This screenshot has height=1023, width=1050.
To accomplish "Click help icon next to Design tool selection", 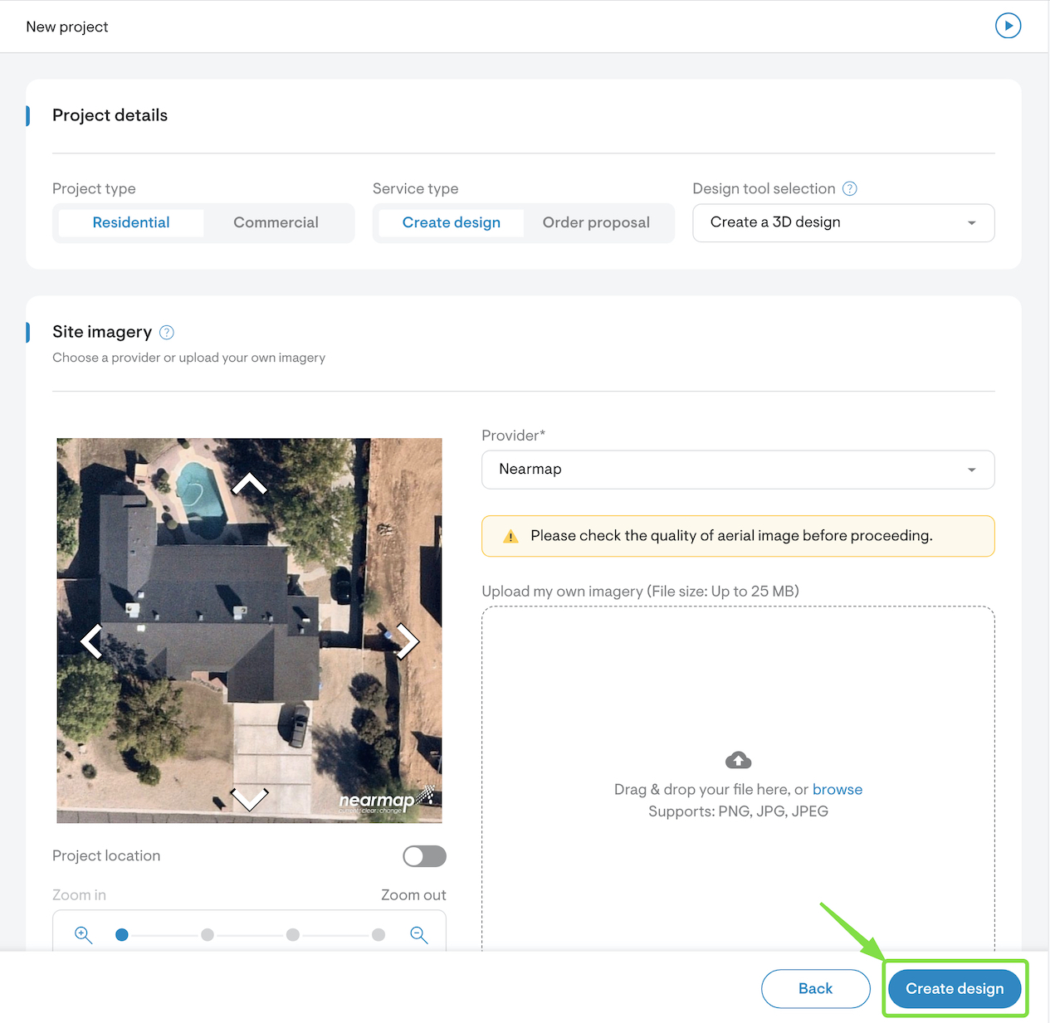I will click(x=849, y=188).
